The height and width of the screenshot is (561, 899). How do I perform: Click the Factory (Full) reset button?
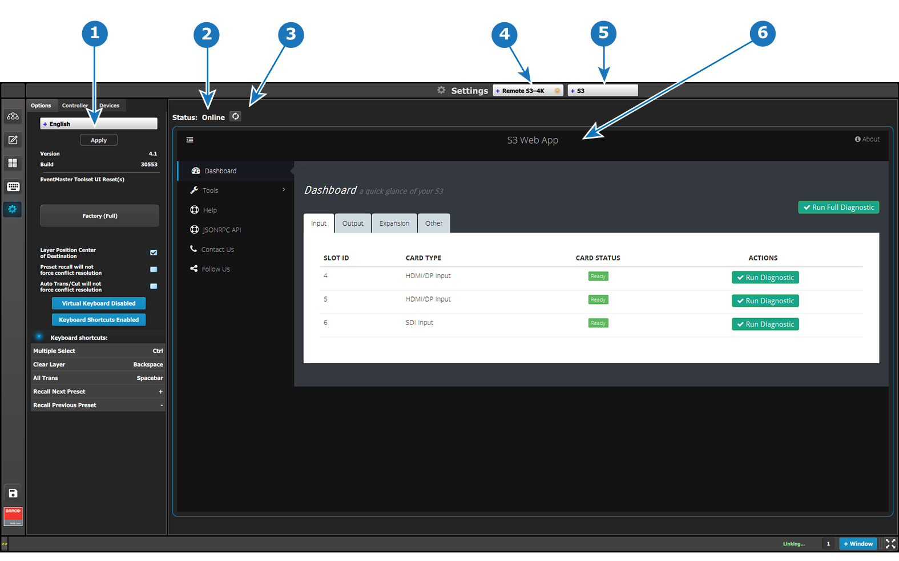tap(99, 216)
